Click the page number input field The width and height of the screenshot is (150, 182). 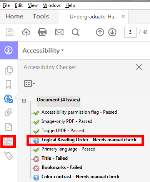130,32
